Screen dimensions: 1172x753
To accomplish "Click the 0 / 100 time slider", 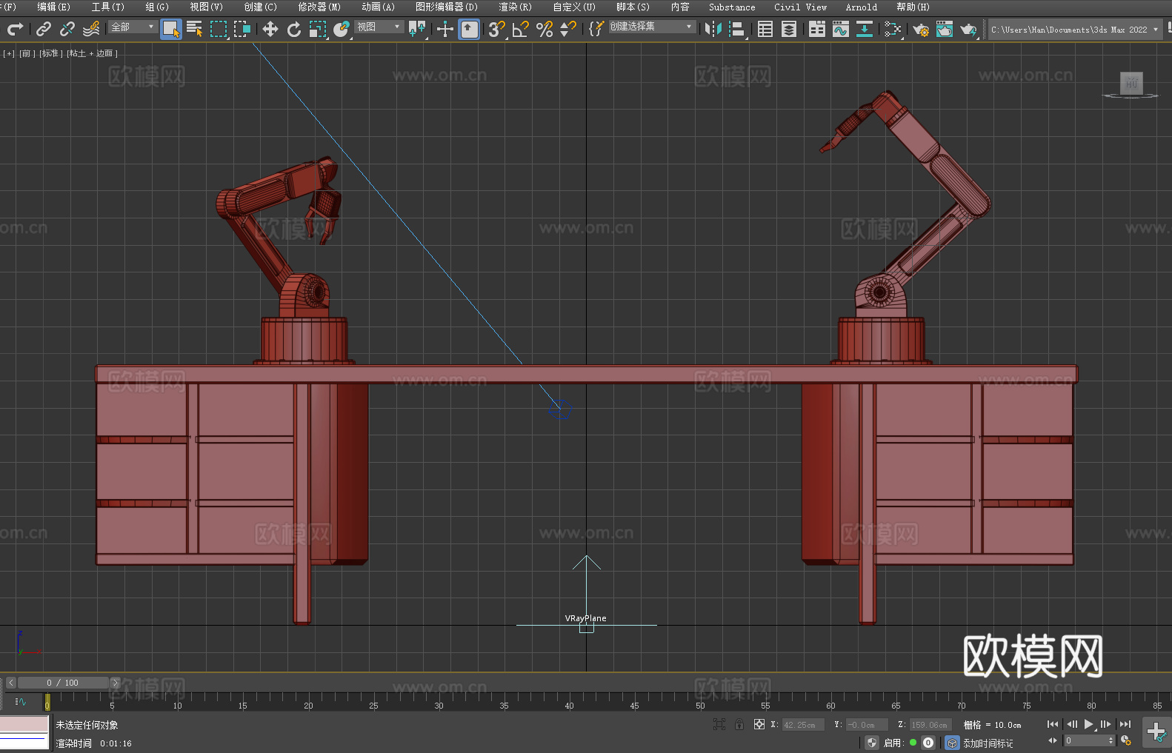I will point(63,683).
